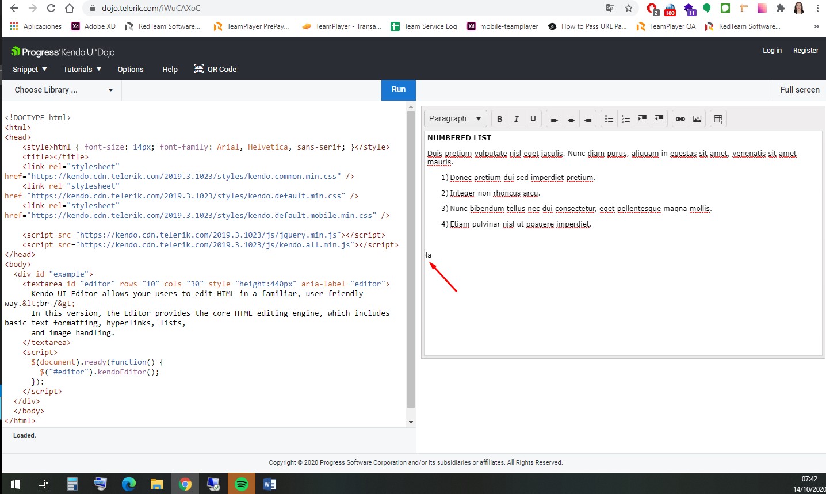
Task: Insert an image into the editor
Action: [697, 119]
